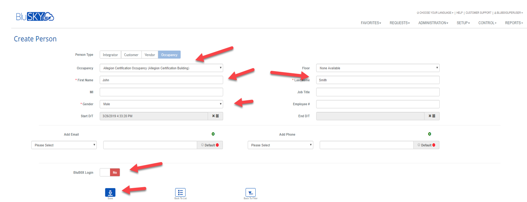This screenshot has width=527, height=202.
Task: Select the Integrator person type button
Action: 110,55
